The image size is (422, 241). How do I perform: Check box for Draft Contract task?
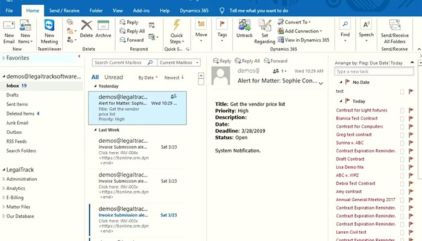point(402,159)
